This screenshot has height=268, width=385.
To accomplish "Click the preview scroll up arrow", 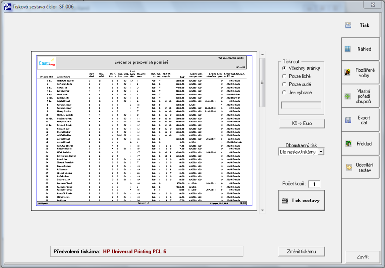I will [x=262, y=54].
